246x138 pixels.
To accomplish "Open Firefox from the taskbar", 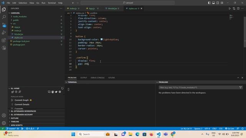I will click(151, 134).
